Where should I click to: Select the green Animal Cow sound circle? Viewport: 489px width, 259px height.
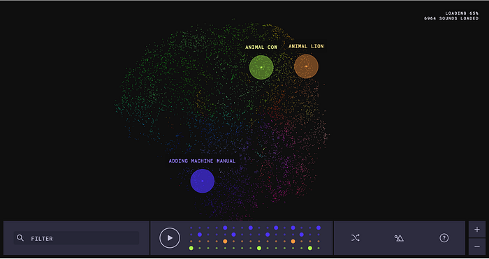(261, 67)
